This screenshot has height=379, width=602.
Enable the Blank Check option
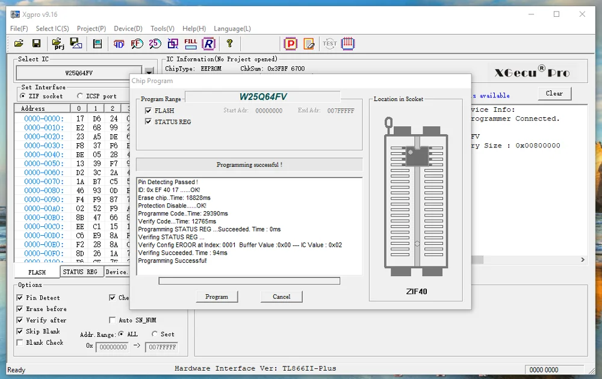(x=20, y=342)
